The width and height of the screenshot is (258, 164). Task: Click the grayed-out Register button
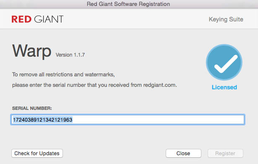click(225, 154)
